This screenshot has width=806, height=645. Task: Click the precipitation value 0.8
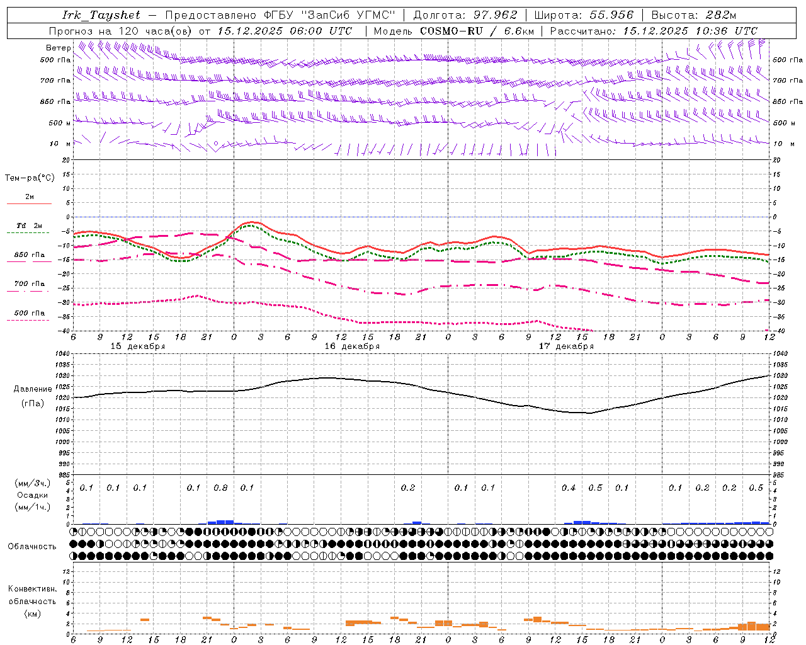[x=220, y=488]
